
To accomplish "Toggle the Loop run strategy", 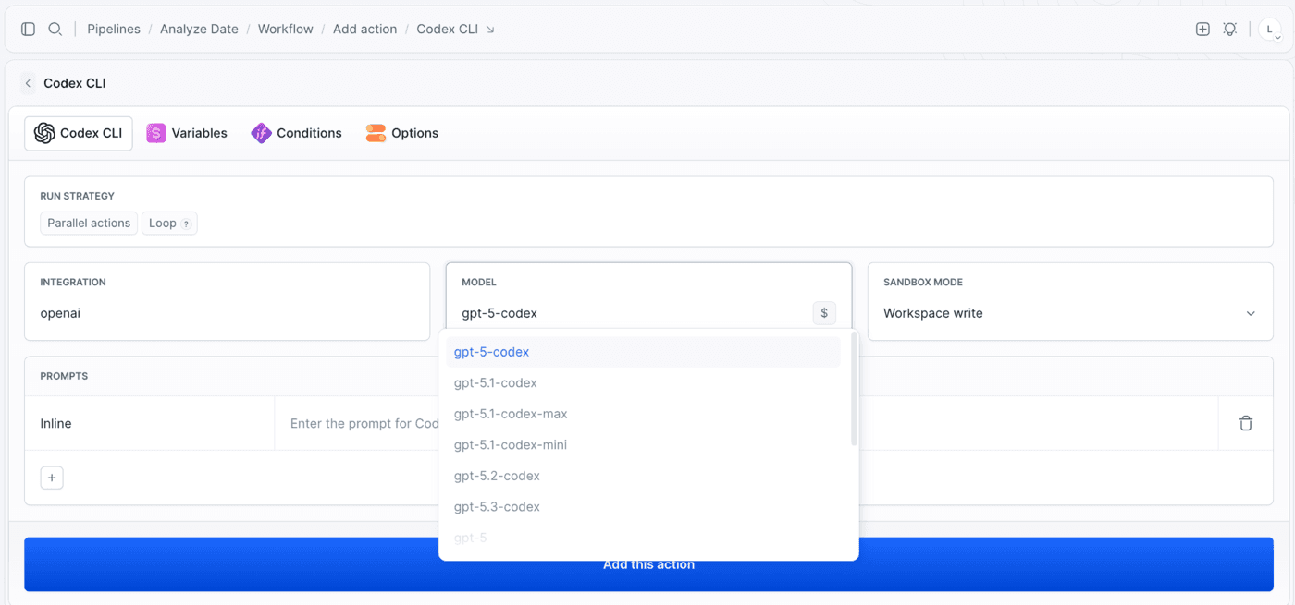I will (169, 224).
